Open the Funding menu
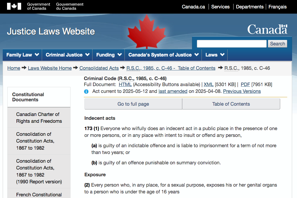The height and width of the screenshot is (198, 297). (108, 55)
